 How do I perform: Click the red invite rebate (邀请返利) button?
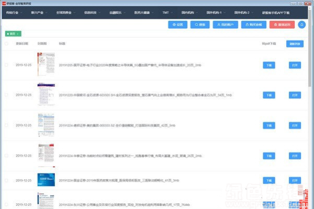282,25
